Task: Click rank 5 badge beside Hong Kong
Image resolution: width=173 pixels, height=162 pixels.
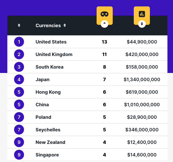Action: [19, 92]
